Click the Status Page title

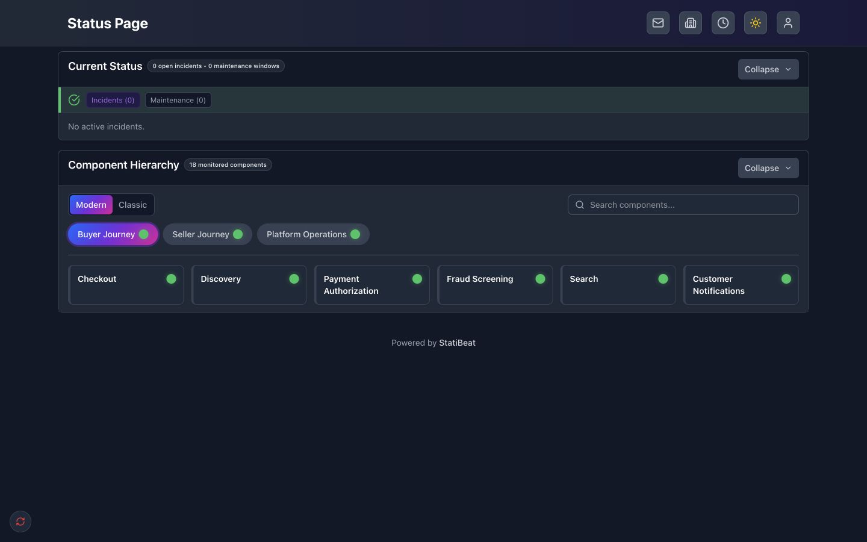coord(108,23)
